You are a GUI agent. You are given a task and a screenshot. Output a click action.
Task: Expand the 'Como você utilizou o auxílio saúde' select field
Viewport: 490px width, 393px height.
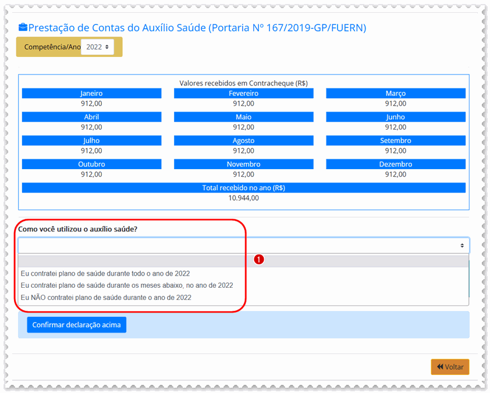point(243,245)
